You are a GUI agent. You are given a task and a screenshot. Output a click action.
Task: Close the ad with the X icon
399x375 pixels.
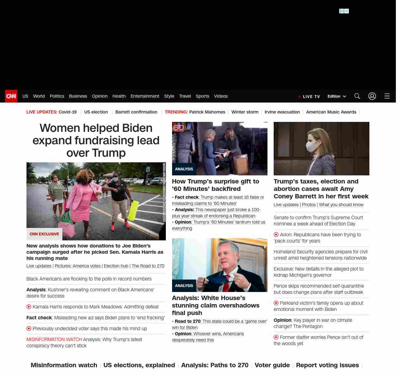point(346,11)
